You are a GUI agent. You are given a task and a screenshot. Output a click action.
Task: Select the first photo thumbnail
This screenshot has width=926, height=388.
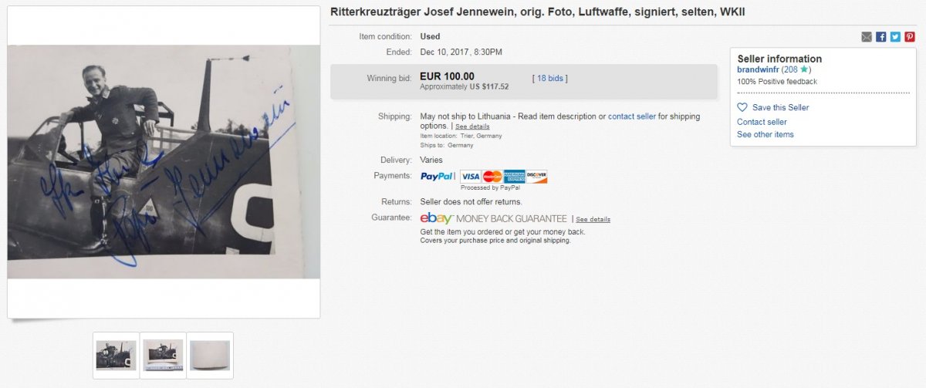pos(116,355)
